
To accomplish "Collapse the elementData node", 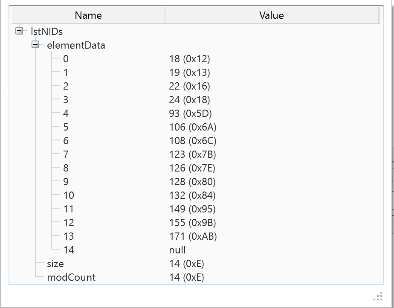I will (35, 44).
